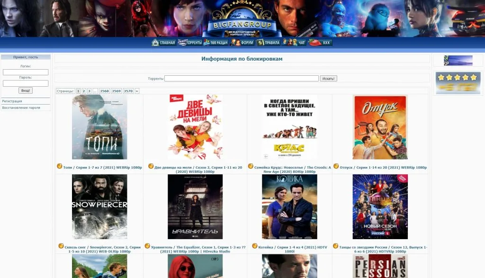The width and height of the screenshot is (485, 278).
Task: Open Топи / Серии 1-7 из 7 link
Action: (x=103, y=168)
